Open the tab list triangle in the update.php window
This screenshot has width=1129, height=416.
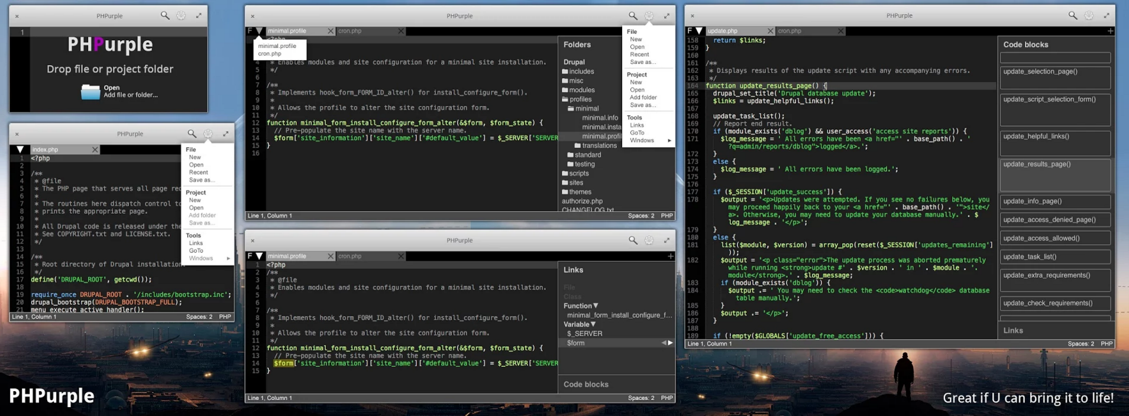(700, 31)
